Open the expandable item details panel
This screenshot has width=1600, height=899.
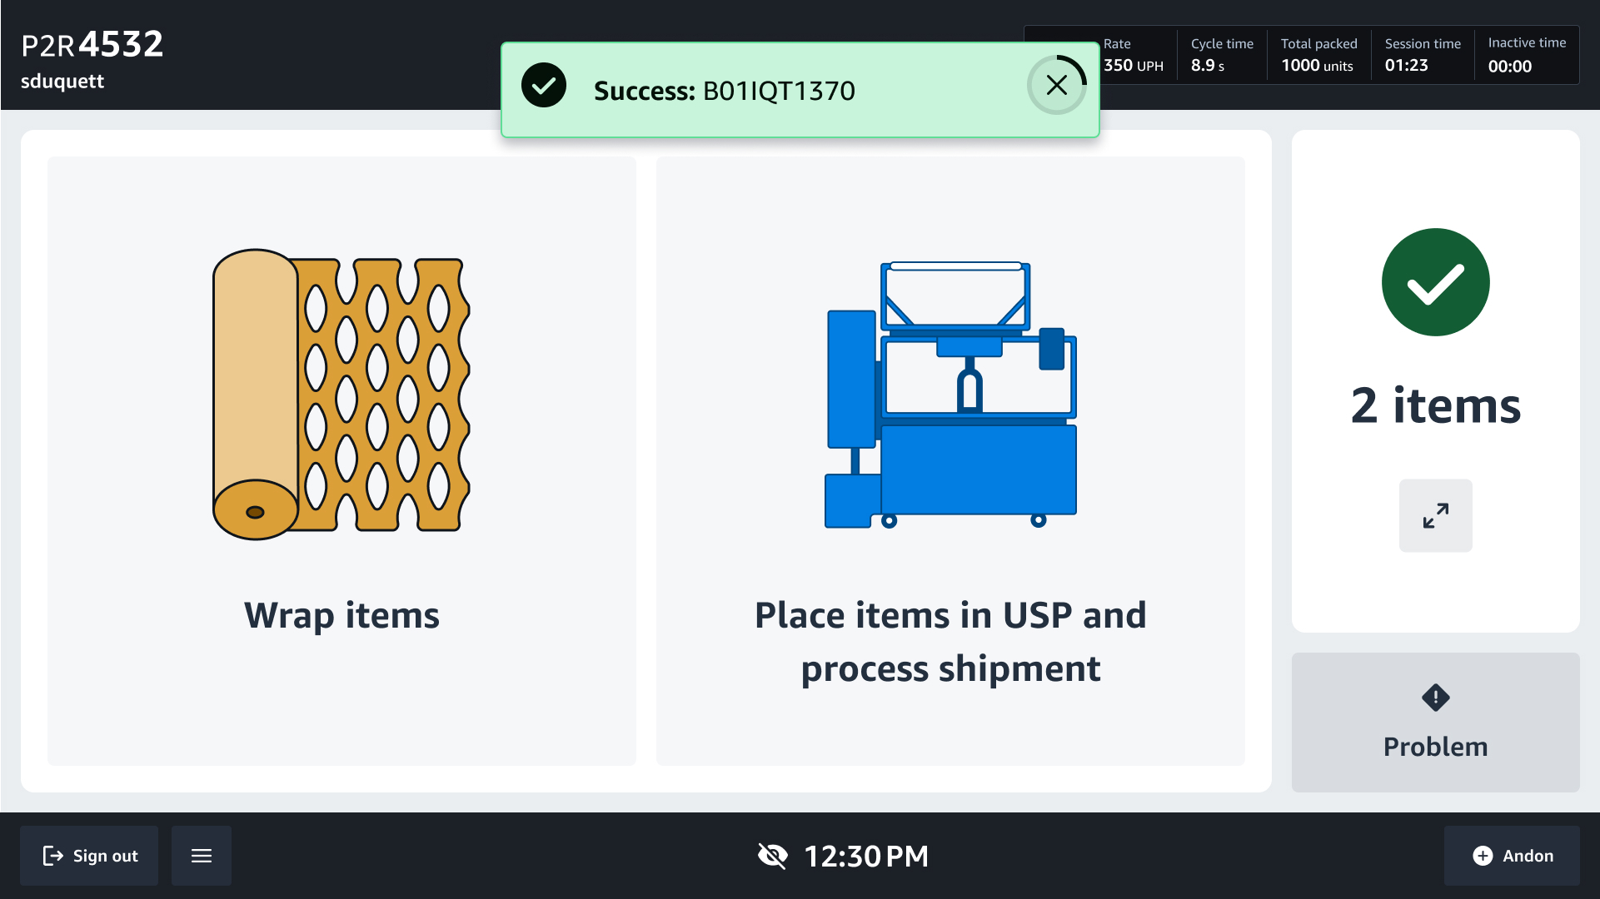[x=1434, y=515]
